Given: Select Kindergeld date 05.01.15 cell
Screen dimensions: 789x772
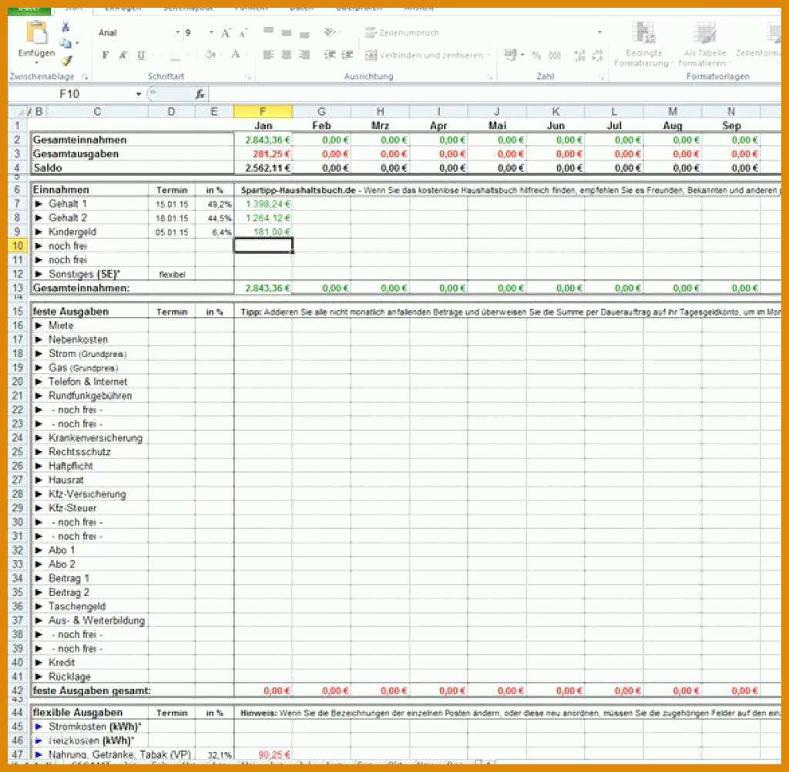Looking at the screenshot, I should [172, 232].
